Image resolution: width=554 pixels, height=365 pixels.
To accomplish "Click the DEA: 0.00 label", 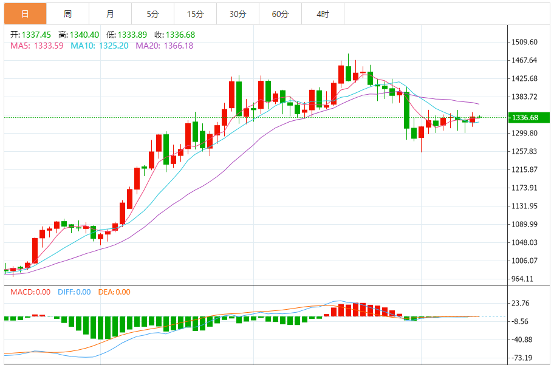I will 114,292.
